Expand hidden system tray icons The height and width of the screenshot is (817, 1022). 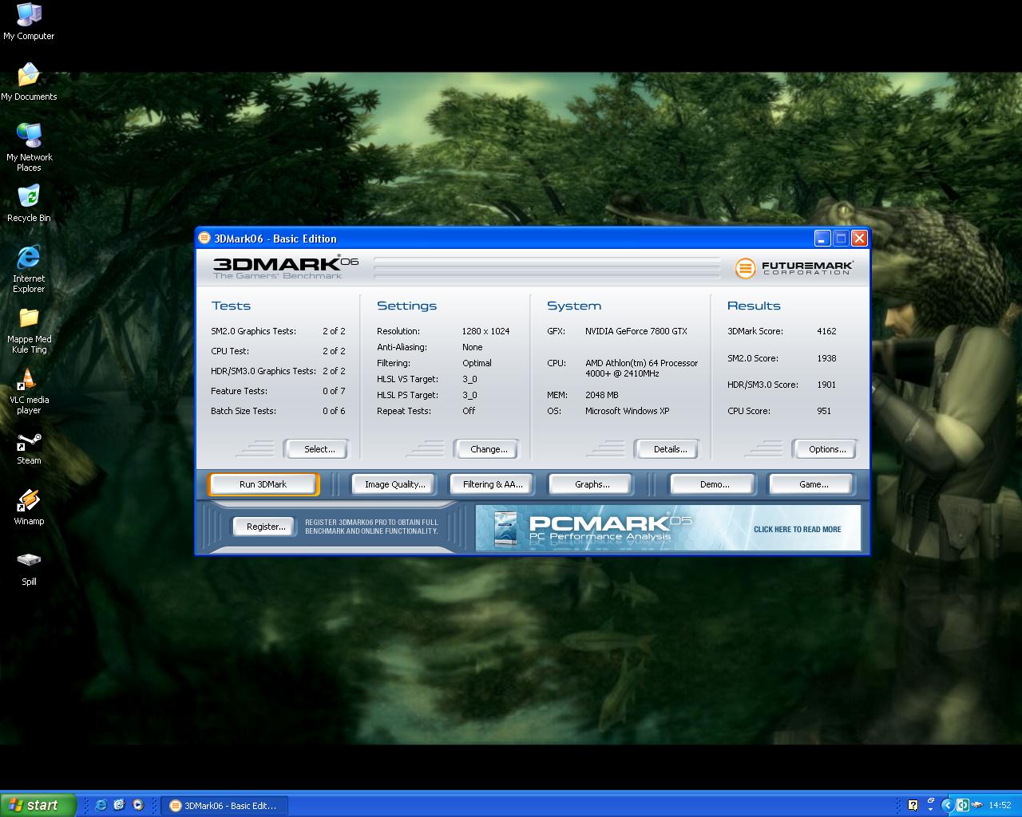pyautogui.click(x=948, y=805)
